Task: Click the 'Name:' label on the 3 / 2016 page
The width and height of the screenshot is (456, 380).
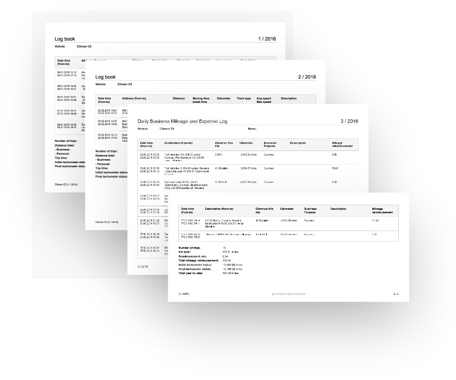Action: pos(252,129)
